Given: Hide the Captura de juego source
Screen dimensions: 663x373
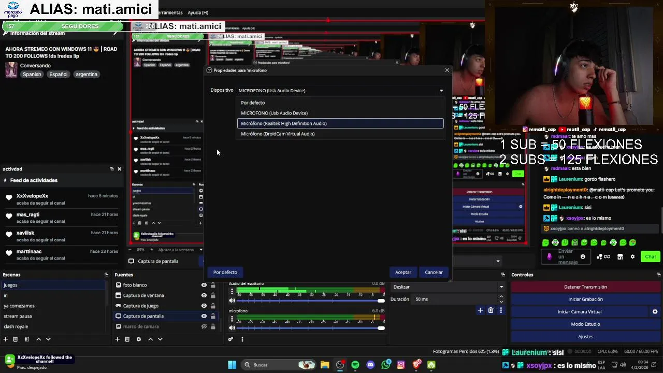Looking at the screenshot, I should pos(204,306).
